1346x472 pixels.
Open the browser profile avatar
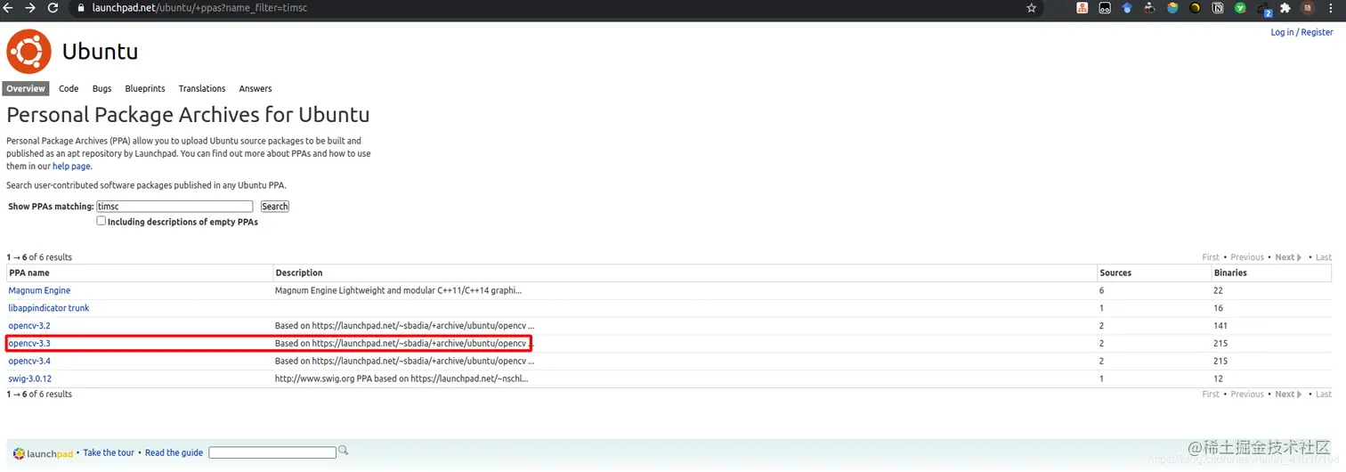tap(1308, 8)
